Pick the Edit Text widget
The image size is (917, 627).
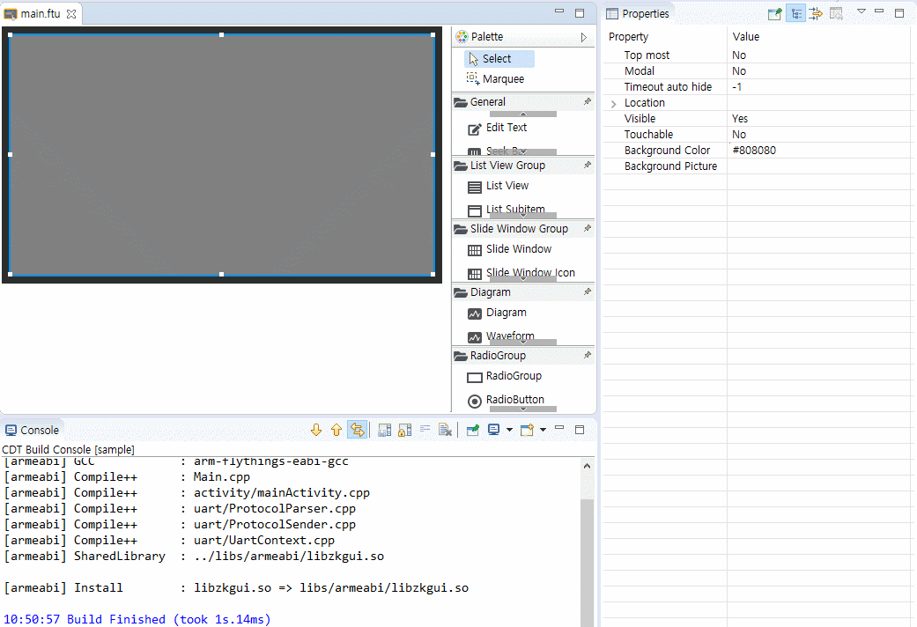pyautogui.click(x=498, y=128)
